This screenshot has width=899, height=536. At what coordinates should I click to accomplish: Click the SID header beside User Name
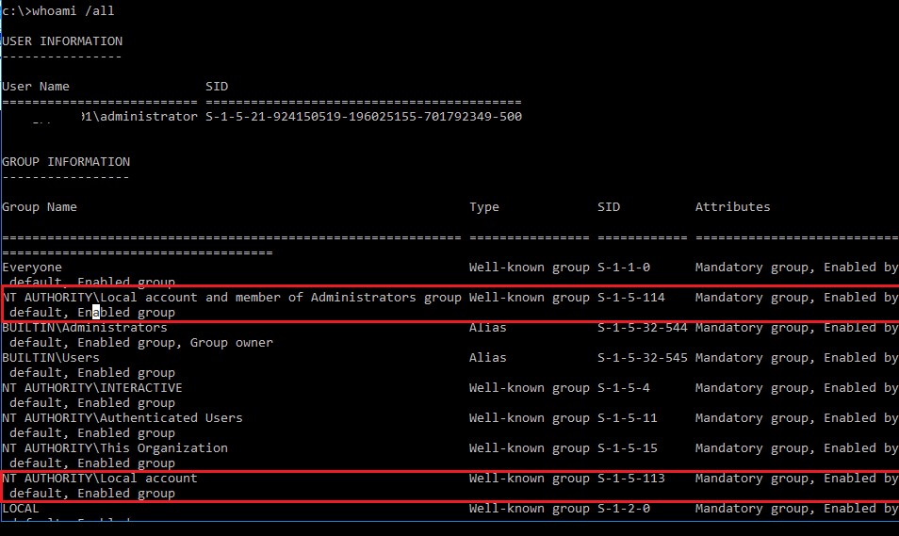(217, 87)
